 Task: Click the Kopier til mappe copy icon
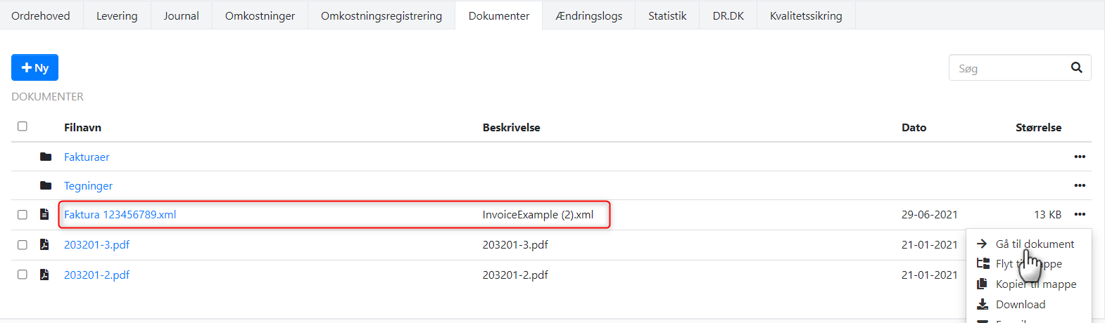click(983, 284)
